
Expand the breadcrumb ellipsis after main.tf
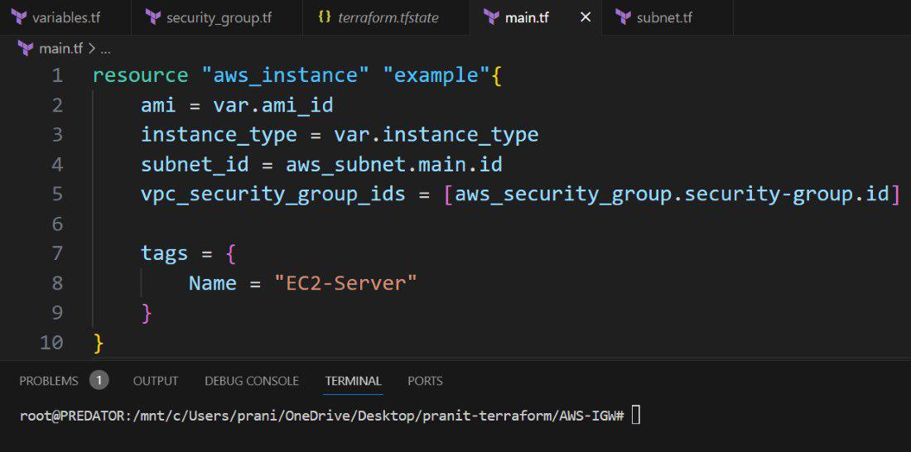(105, 49)
